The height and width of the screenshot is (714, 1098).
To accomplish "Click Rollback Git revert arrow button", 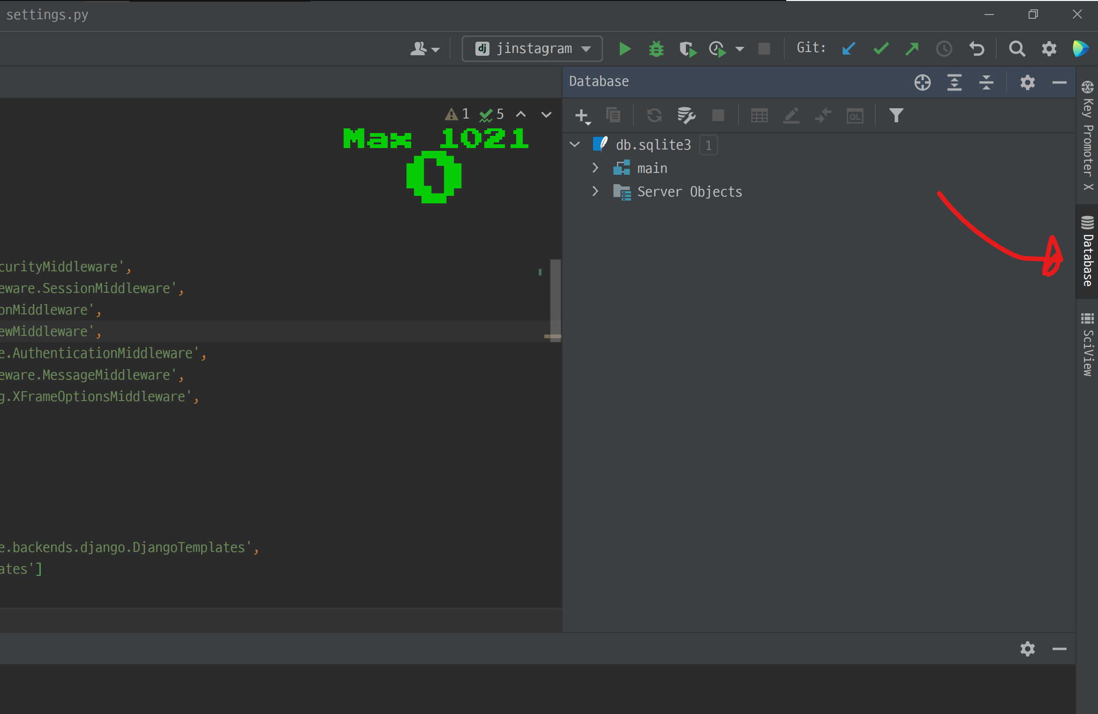I will pyautogui.click(x=977, y=49).
